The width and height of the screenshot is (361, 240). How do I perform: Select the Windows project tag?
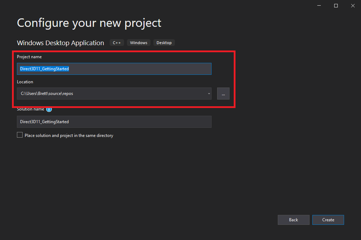(139, 42)
